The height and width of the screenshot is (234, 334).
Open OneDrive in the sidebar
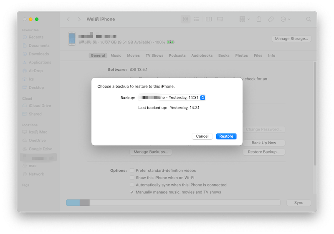pyautogui.click(x=37, y=141)
